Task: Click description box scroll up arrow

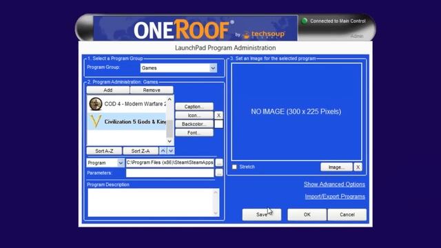Action: coord(216,192)
